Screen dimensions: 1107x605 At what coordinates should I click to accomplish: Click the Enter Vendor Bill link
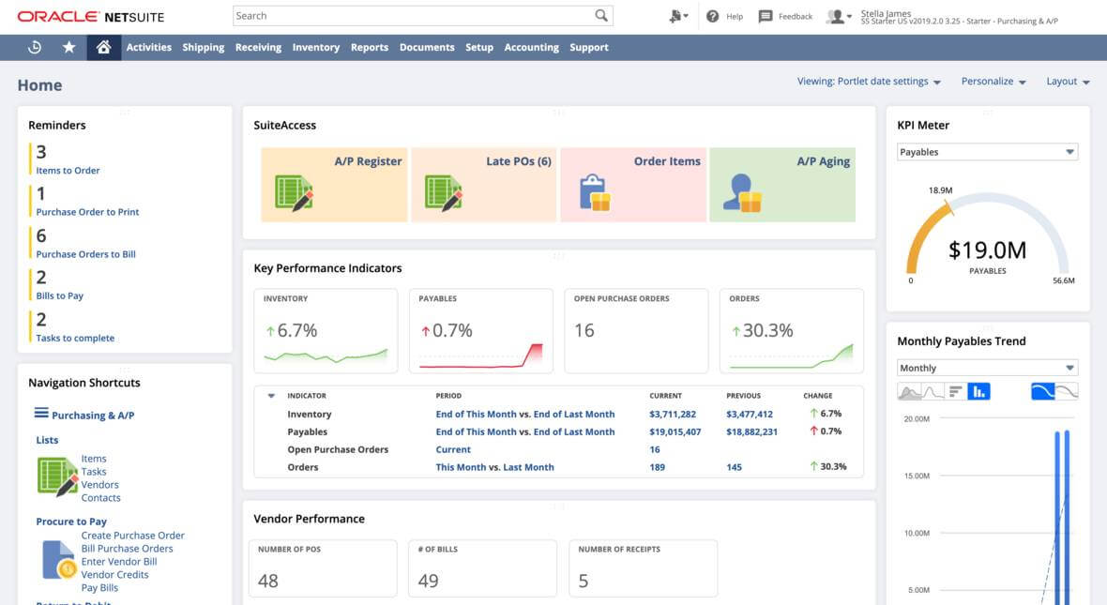[x=118, y=562]
